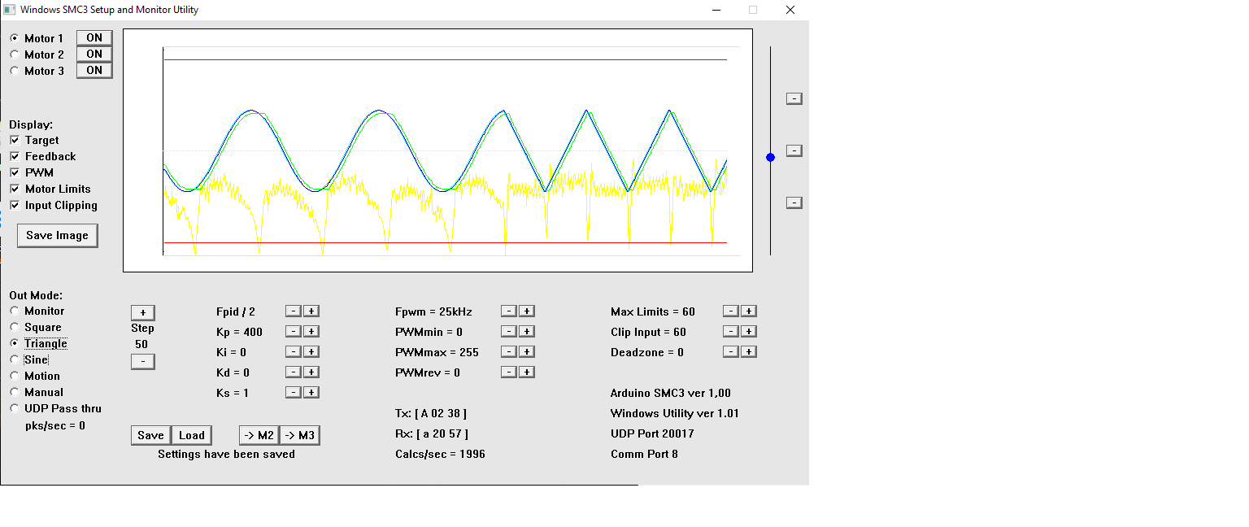Click the blue vertical slider handle
Screen dimensions: 1249x527
(771, 157)
